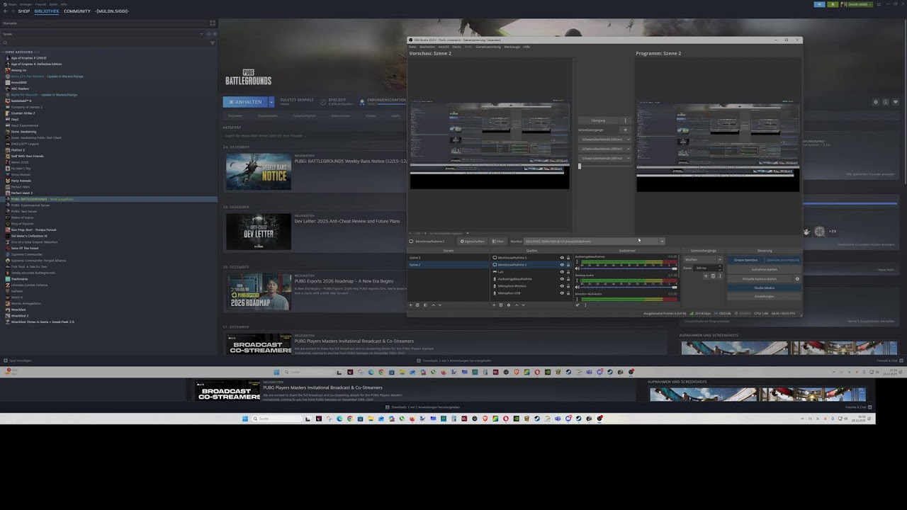907x510 pixels.
Task: Open Steam library grid view icon
Action: point(213,23)
